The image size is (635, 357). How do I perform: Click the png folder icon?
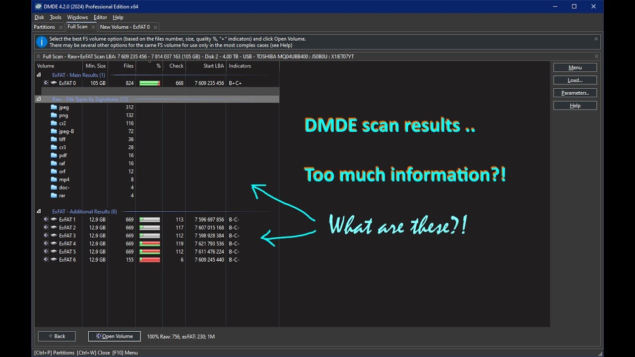click(x=54, y=115)
